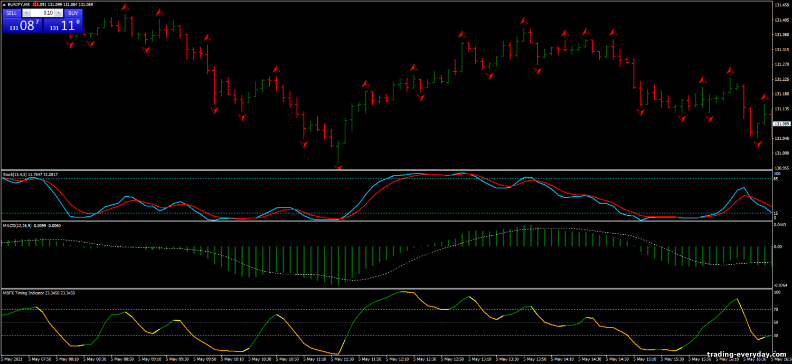Click the current price tag 131.089

tap(781, 124)
